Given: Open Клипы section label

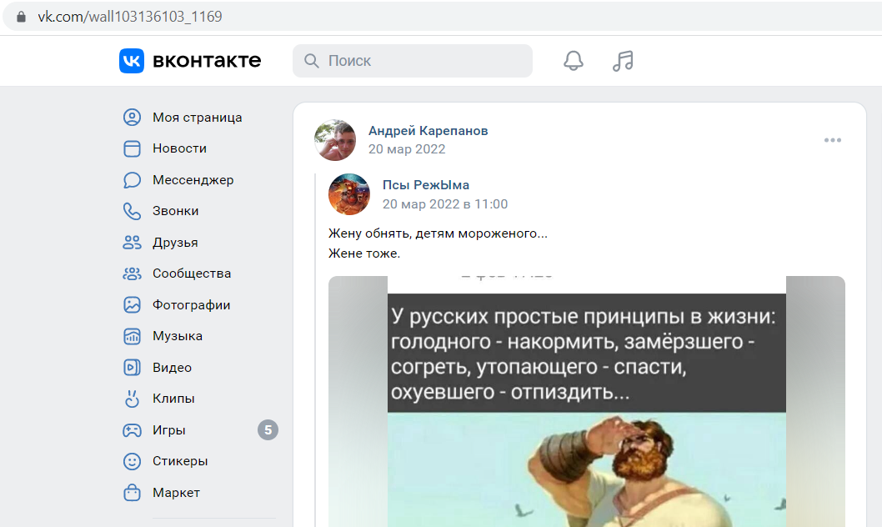Looking at the screenshot, I should [173, 399].
